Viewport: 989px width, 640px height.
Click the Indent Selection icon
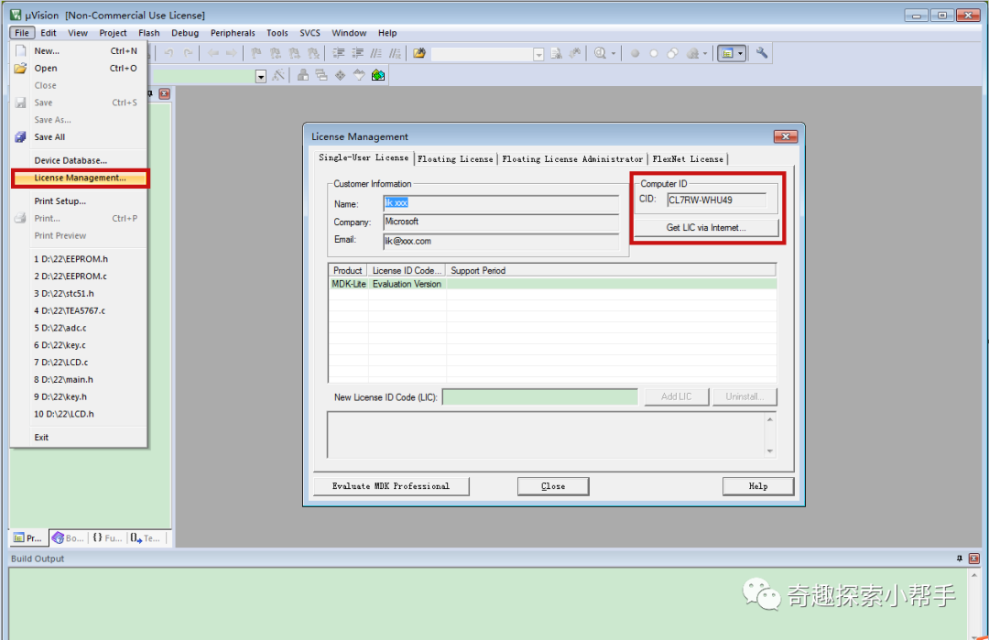[x=339, y=54]
